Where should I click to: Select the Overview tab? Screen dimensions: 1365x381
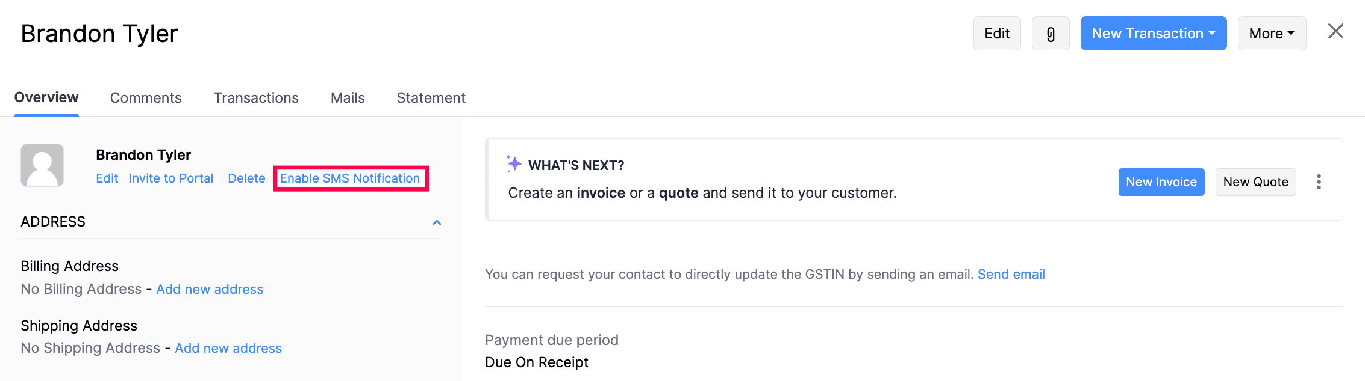point(46,97)
